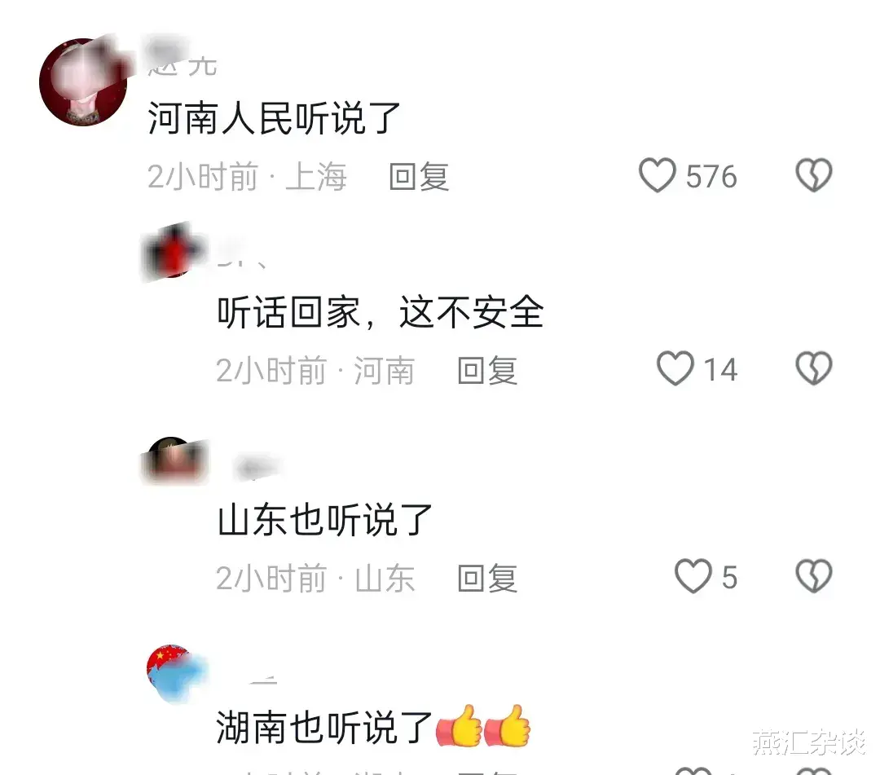Tap the username above 山东也听说了

(x=257, y=469)
